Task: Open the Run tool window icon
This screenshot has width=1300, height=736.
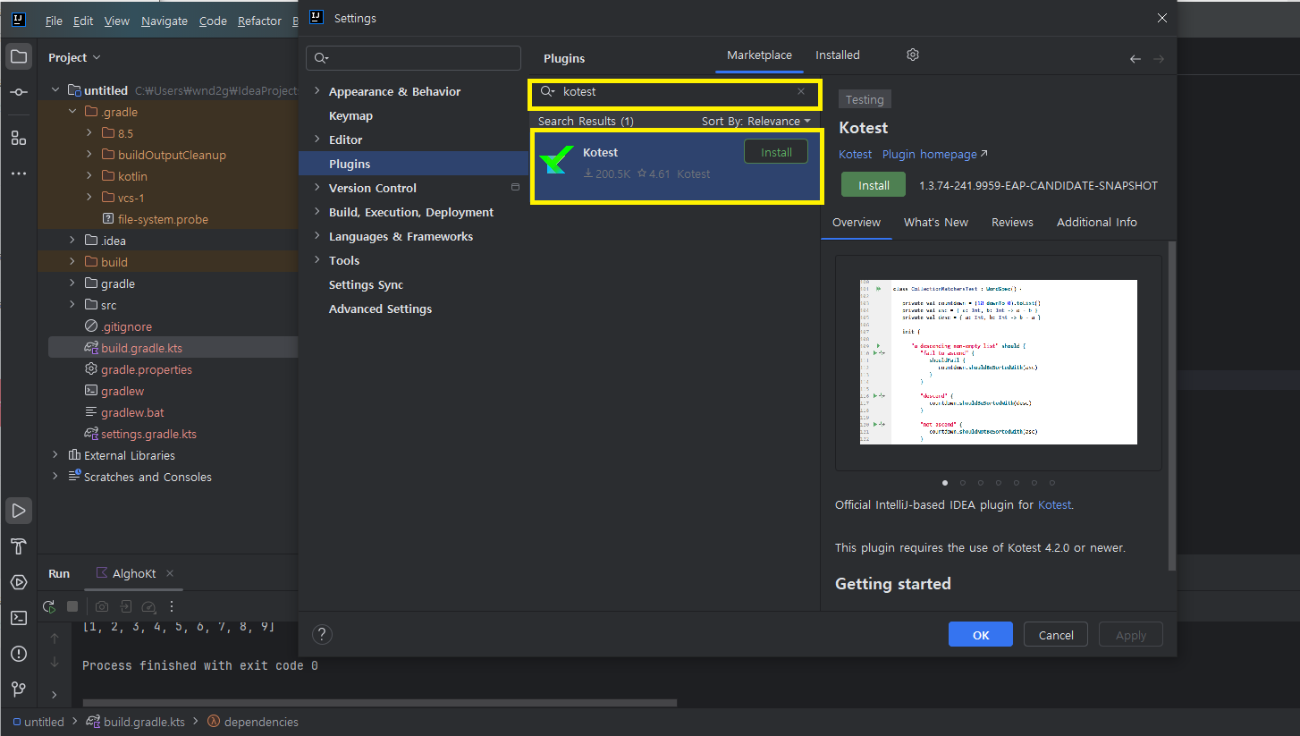Action: 19,511
